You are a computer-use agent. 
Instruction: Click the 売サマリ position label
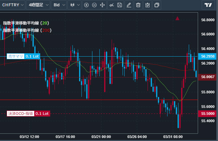pos(16,56)
